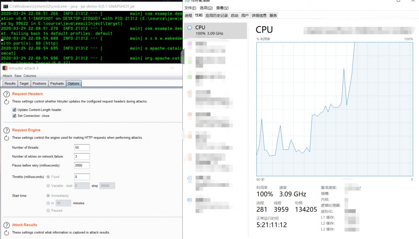Screen dimensions: 419x239
Task: Click Number of threads input field
Action: point(82,148)
